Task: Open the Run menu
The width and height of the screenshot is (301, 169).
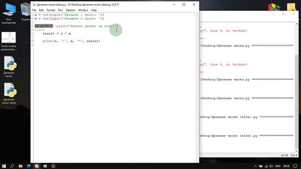Action: coord(61,10)
